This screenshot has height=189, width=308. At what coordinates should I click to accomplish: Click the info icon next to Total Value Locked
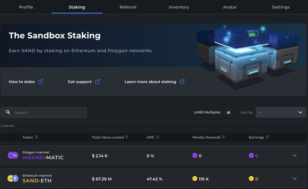(127, 137)
